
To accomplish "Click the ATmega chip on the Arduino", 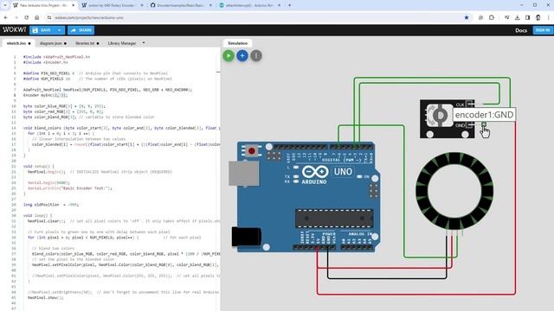I will [334, 219].
